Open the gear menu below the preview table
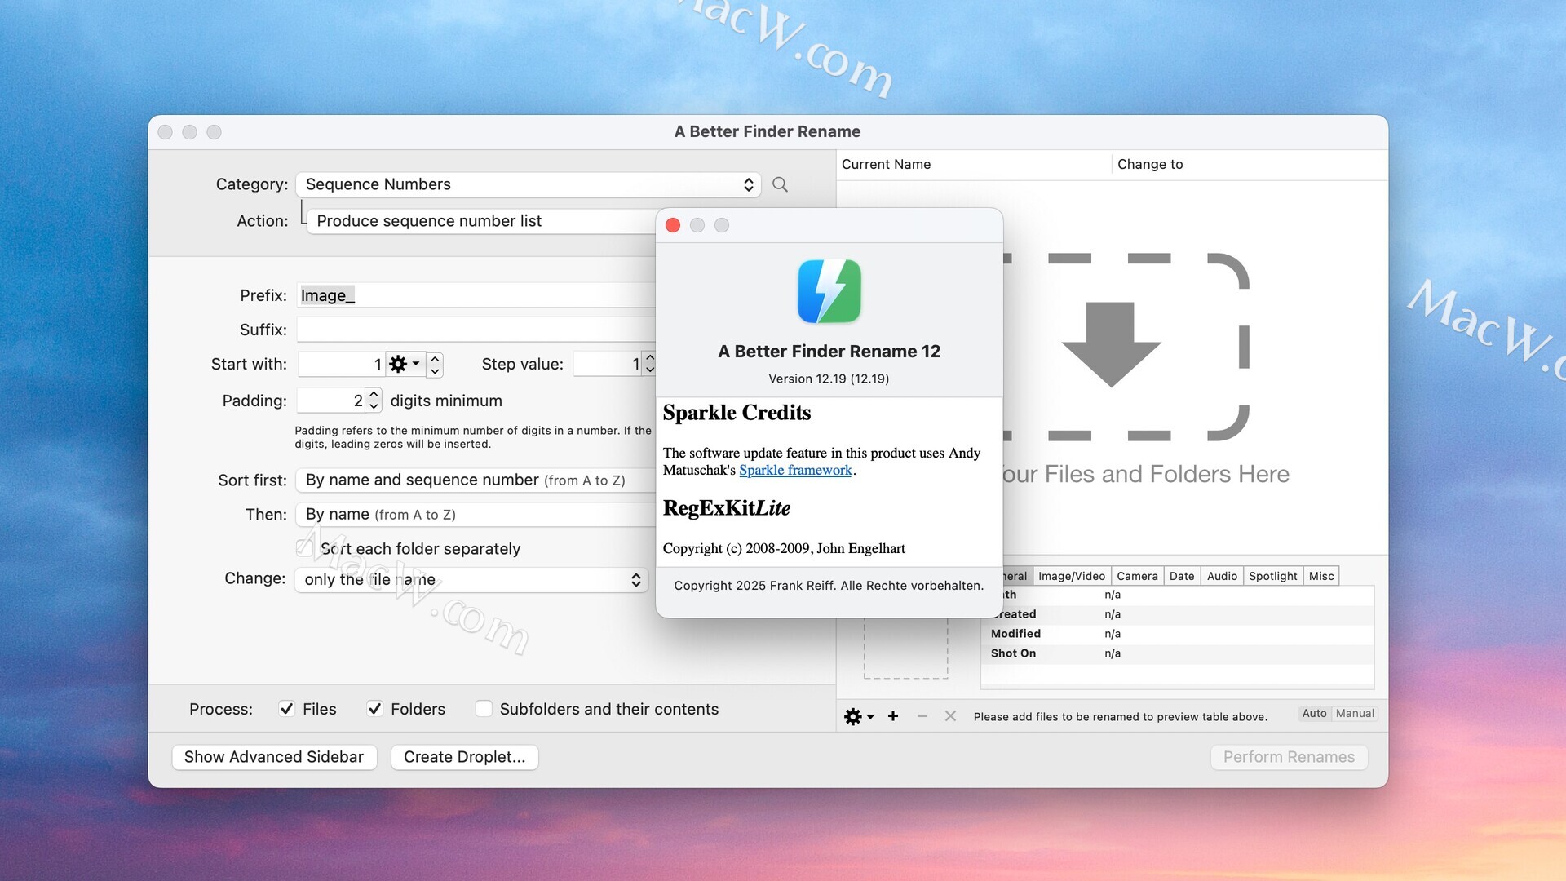 coord(858,716)
